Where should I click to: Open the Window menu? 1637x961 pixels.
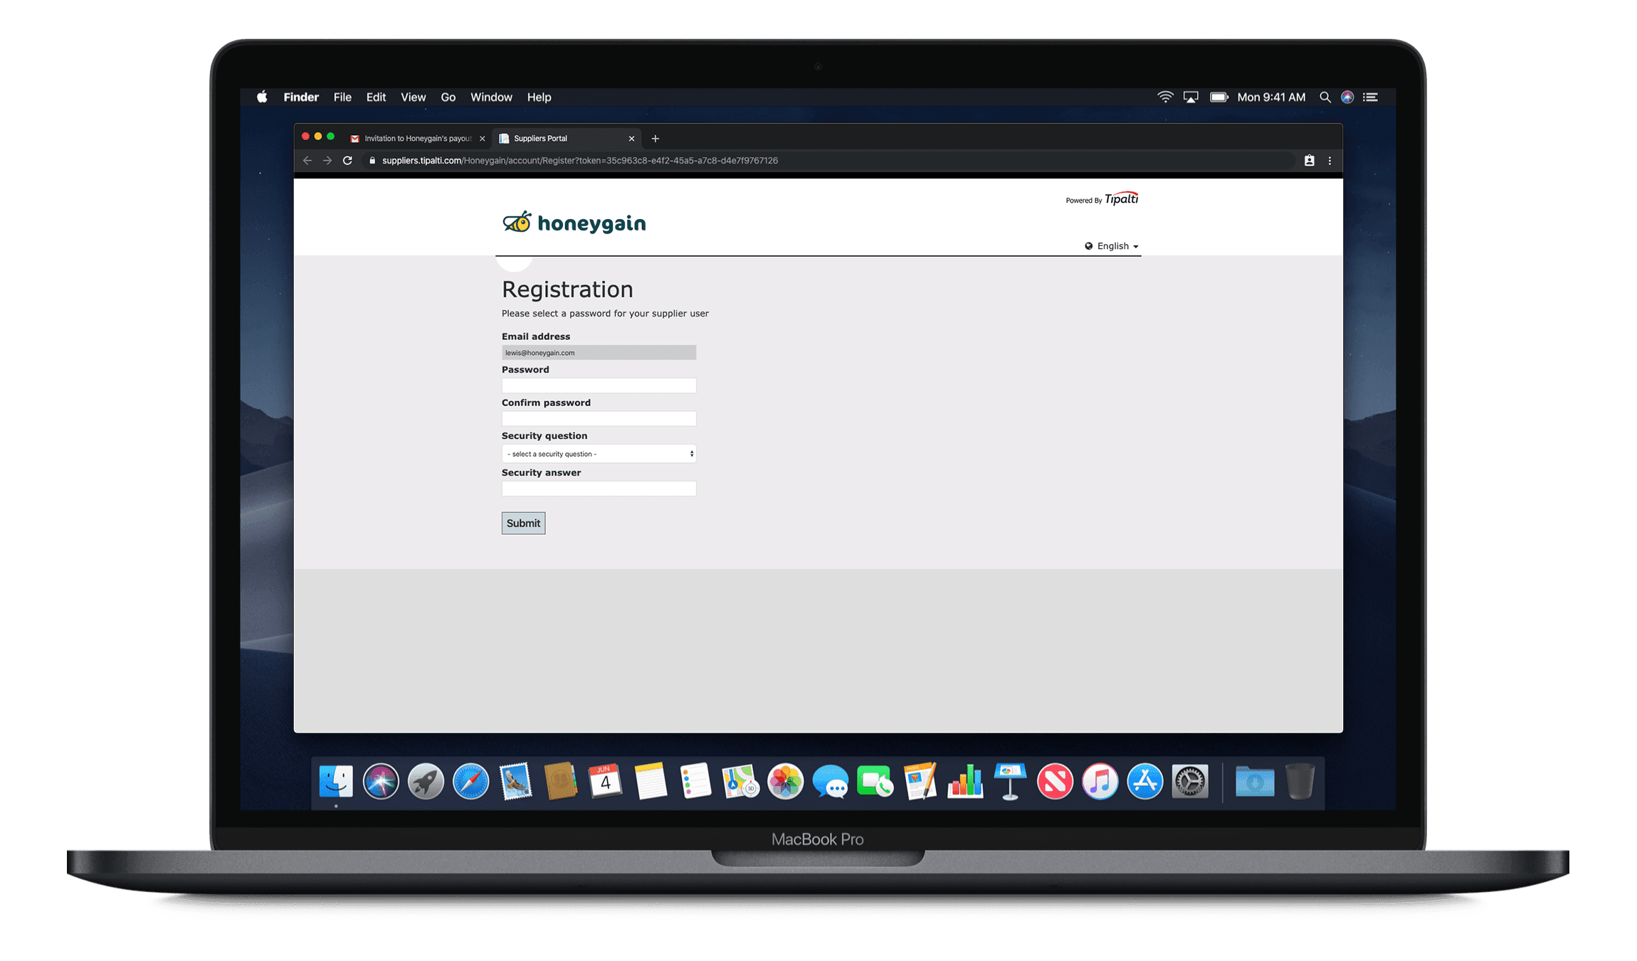(x=491, y=97)
